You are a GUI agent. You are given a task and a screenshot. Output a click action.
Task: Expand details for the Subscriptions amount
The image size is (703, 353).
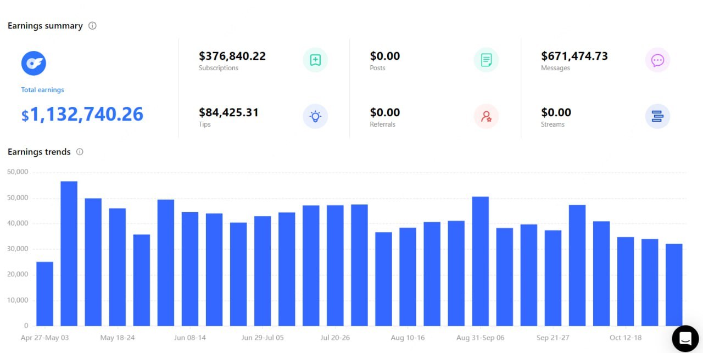232,55
